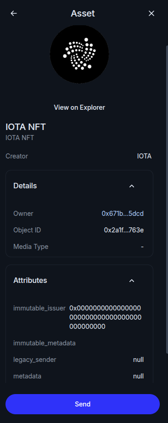Click the Attributes section header
The image size is (168, 423).
click(79, 281)
